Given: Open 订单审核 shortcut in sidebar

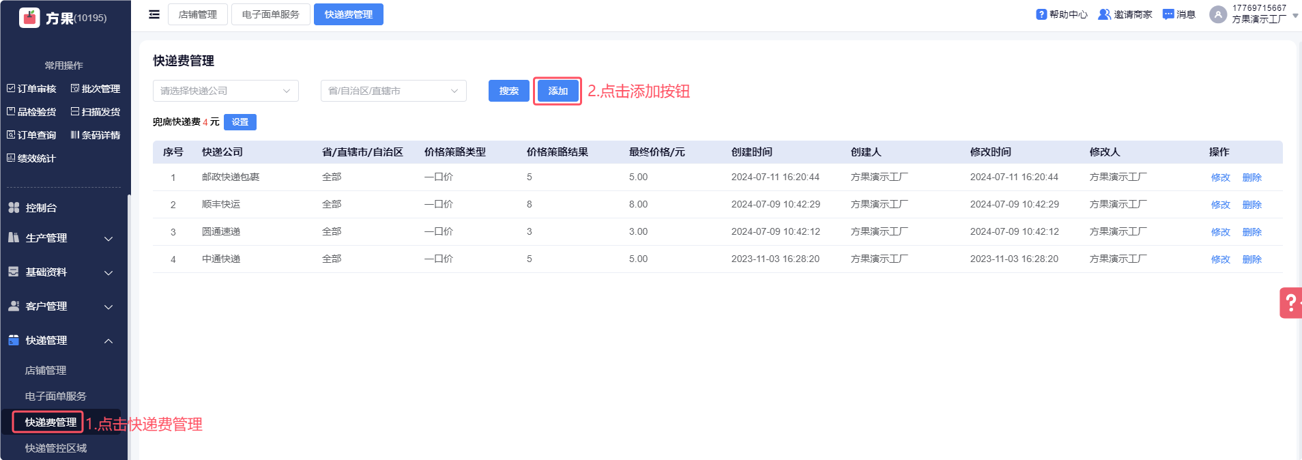Looking at the screenshot, I should coord(31,89).
